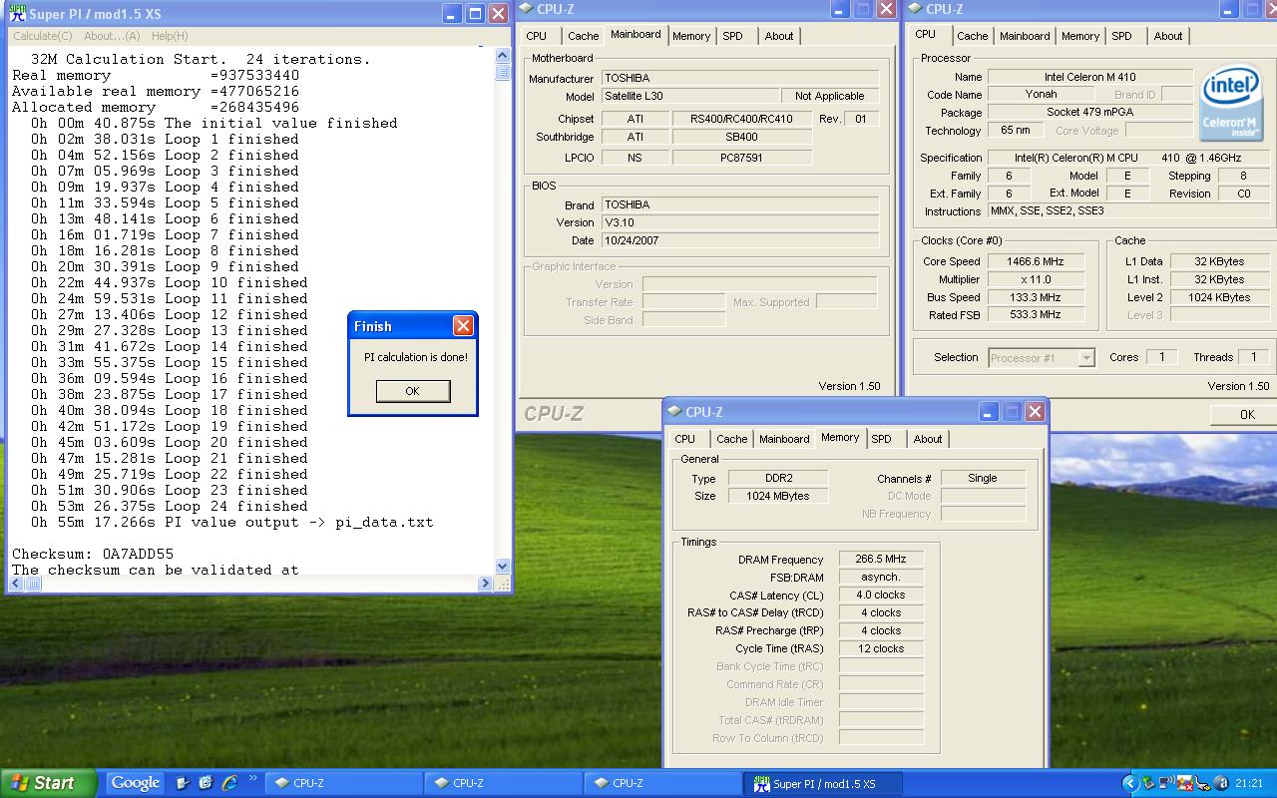Activate third CPU-Z taskbar button

663,783
